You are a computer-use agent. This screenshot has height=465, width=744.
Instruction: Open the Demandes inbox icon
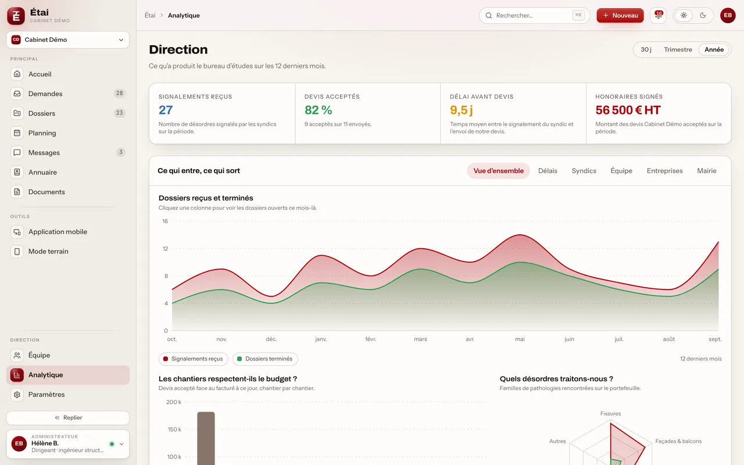click(17, 94)
